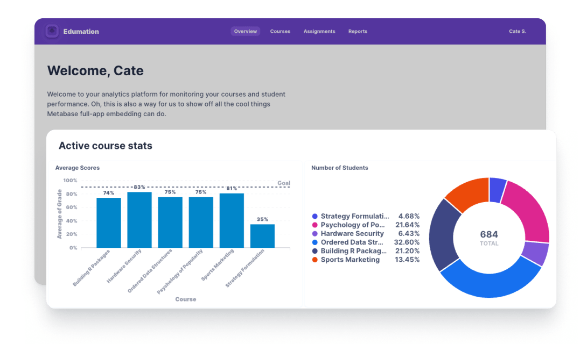580x344 pixels.
Task: Open the Reports tab
Action: click(358, 31)
